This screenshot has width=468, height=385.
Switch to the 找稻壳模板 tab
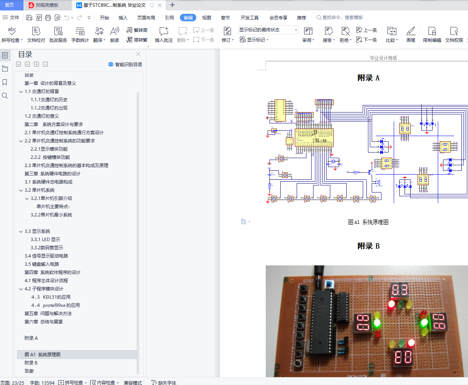(x=47, y=5)
